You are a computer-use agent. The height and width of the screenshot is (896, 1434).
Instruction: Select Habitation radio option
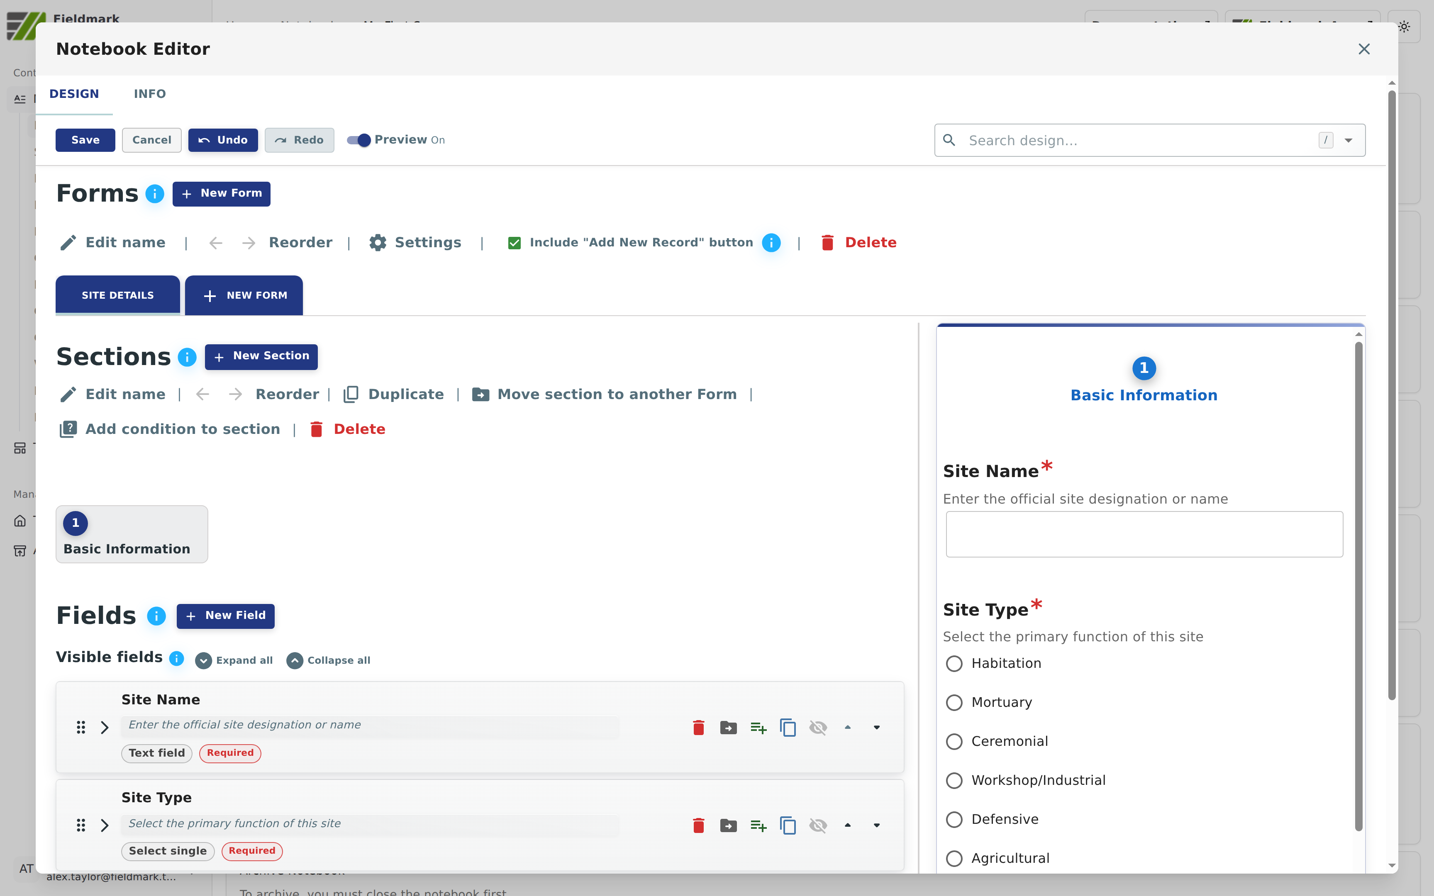click(954, 664)
